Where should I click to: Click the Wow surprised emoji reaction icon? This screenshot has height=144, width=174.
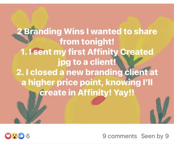pos(15,136)
